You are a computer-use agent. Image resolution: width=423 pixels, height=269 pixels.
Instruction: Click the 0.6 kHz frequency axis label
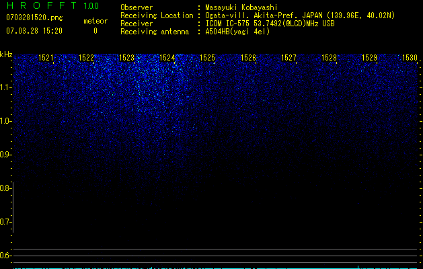tap(5, 256)
